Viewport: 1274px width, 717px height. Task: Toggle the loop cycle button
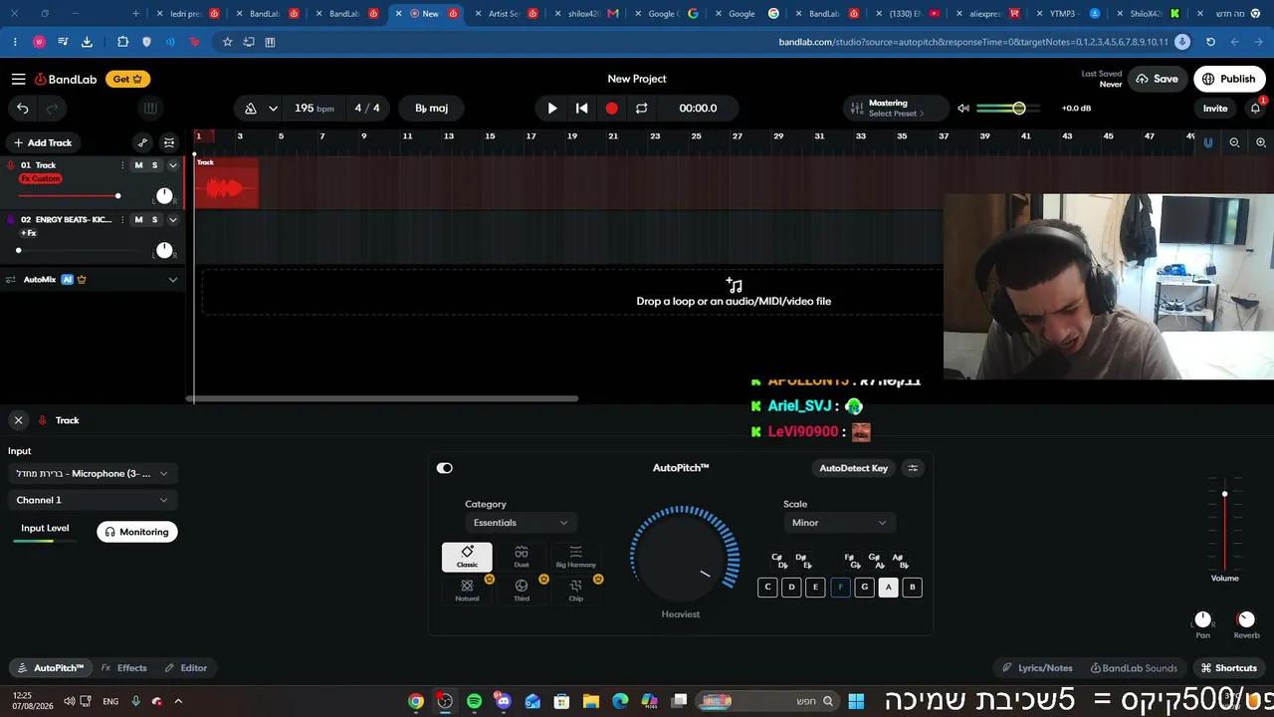tap(641, 109)
